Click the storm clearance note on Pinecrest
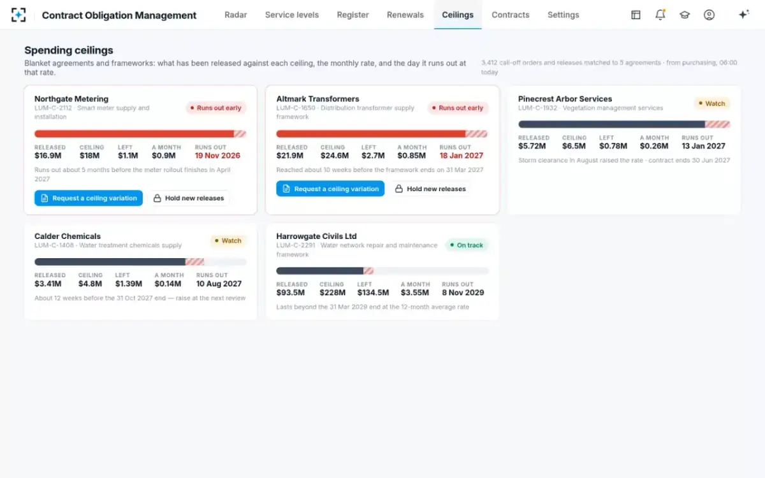The height and width of the screenshot is (478, 765). coord(624,161)
